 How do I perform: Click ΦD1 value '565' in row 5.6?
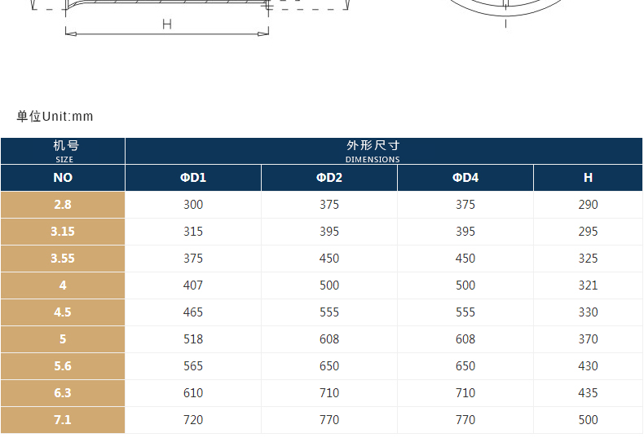coord(193,366)
